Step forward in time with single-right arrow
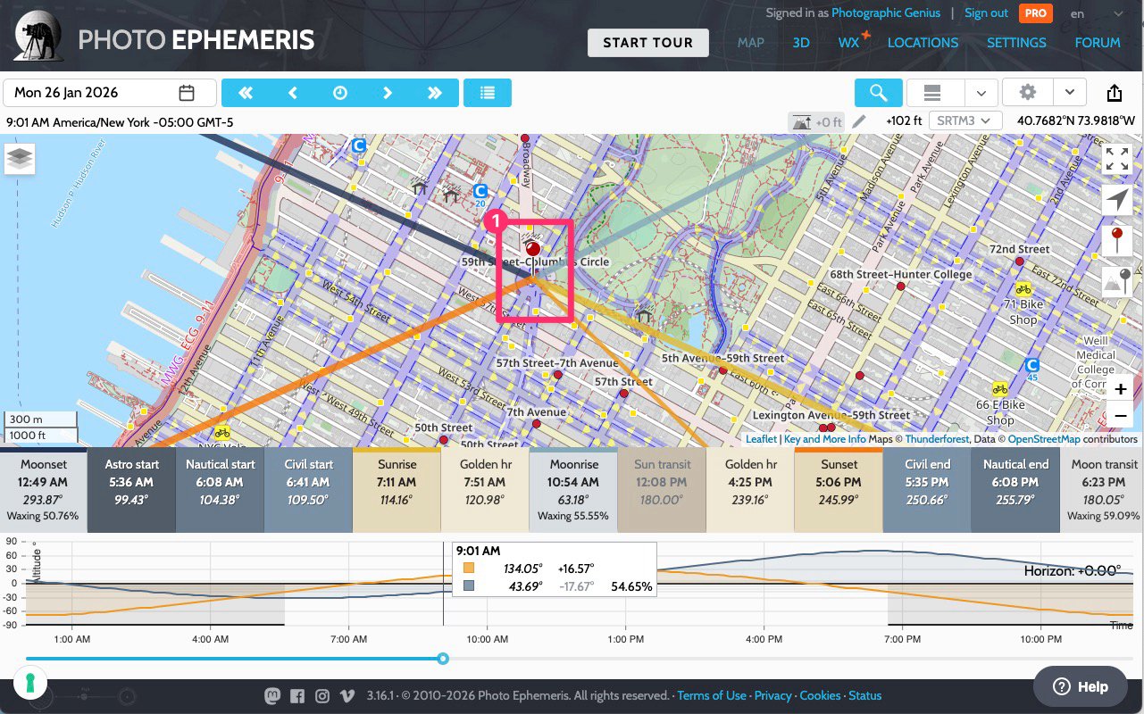Screen dimensions: 1144x714 coord(388,93)
